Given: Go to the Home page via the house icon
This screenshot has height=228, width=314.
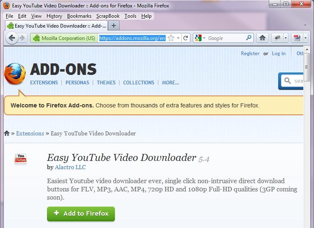Looking at the screenshot, I should (x=262, y=38).
